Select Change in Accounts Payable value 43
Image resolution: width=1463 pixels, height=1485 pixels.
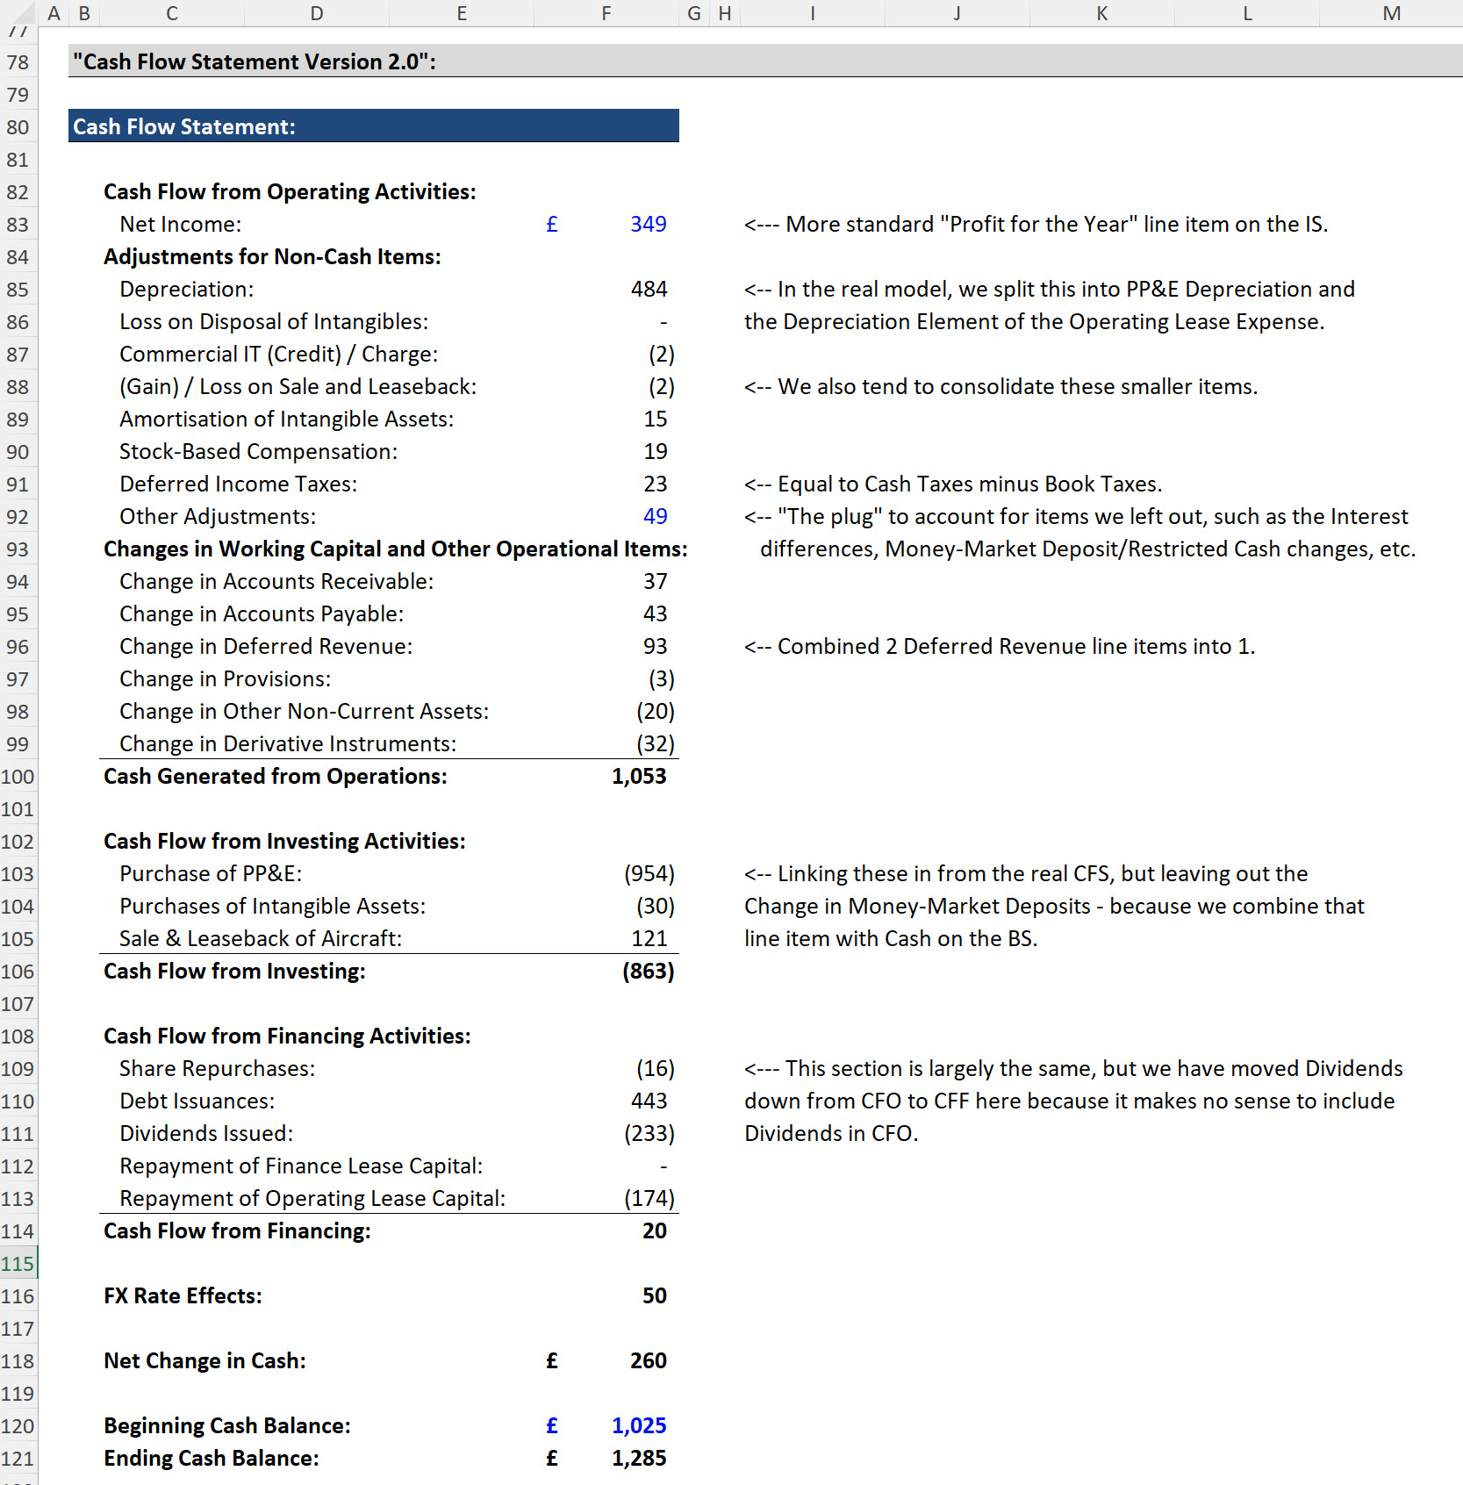coord(656,614)
